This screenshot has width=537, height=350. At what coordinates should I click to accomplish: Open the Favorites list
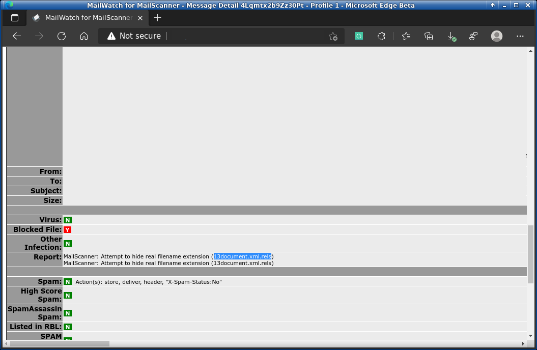[x=406, y=36]
